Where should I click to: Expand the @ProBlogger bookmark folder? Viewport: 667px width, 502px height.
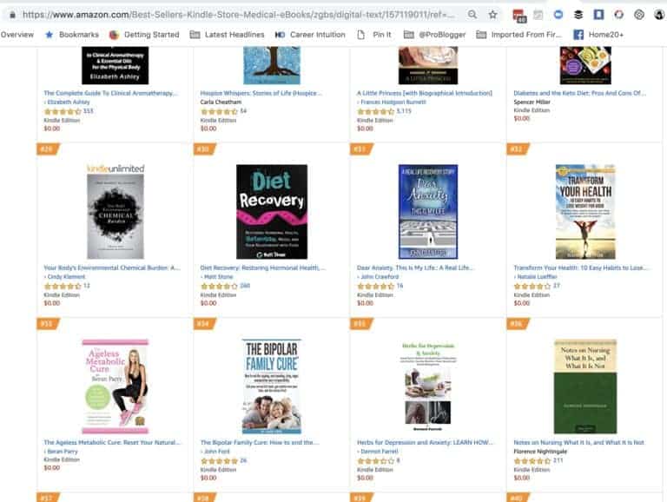click(x=434, y=35)
